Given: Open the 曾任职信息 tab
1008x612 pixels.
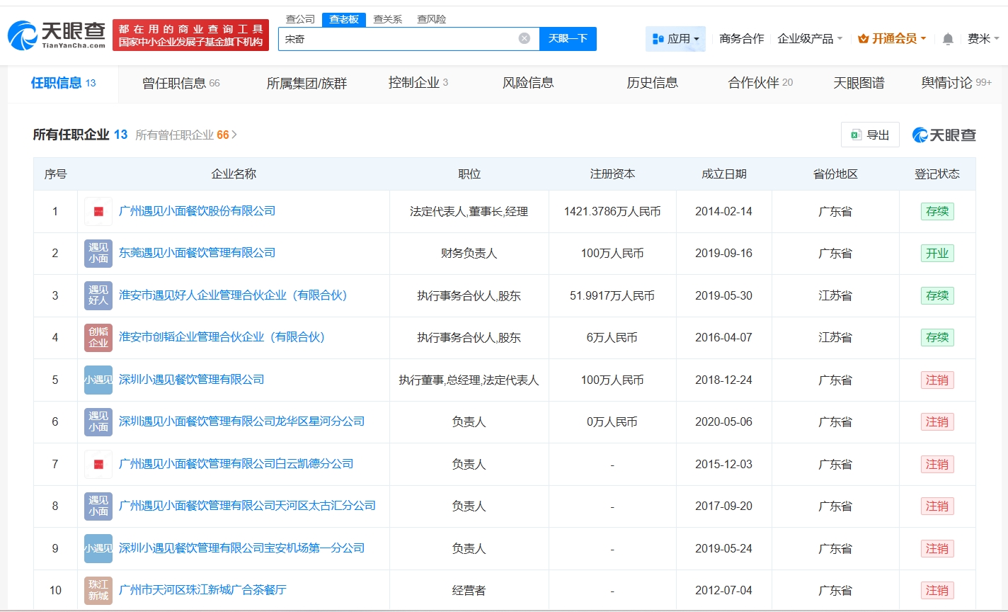Looking at the screenshot, I should [x=181, y=83].
